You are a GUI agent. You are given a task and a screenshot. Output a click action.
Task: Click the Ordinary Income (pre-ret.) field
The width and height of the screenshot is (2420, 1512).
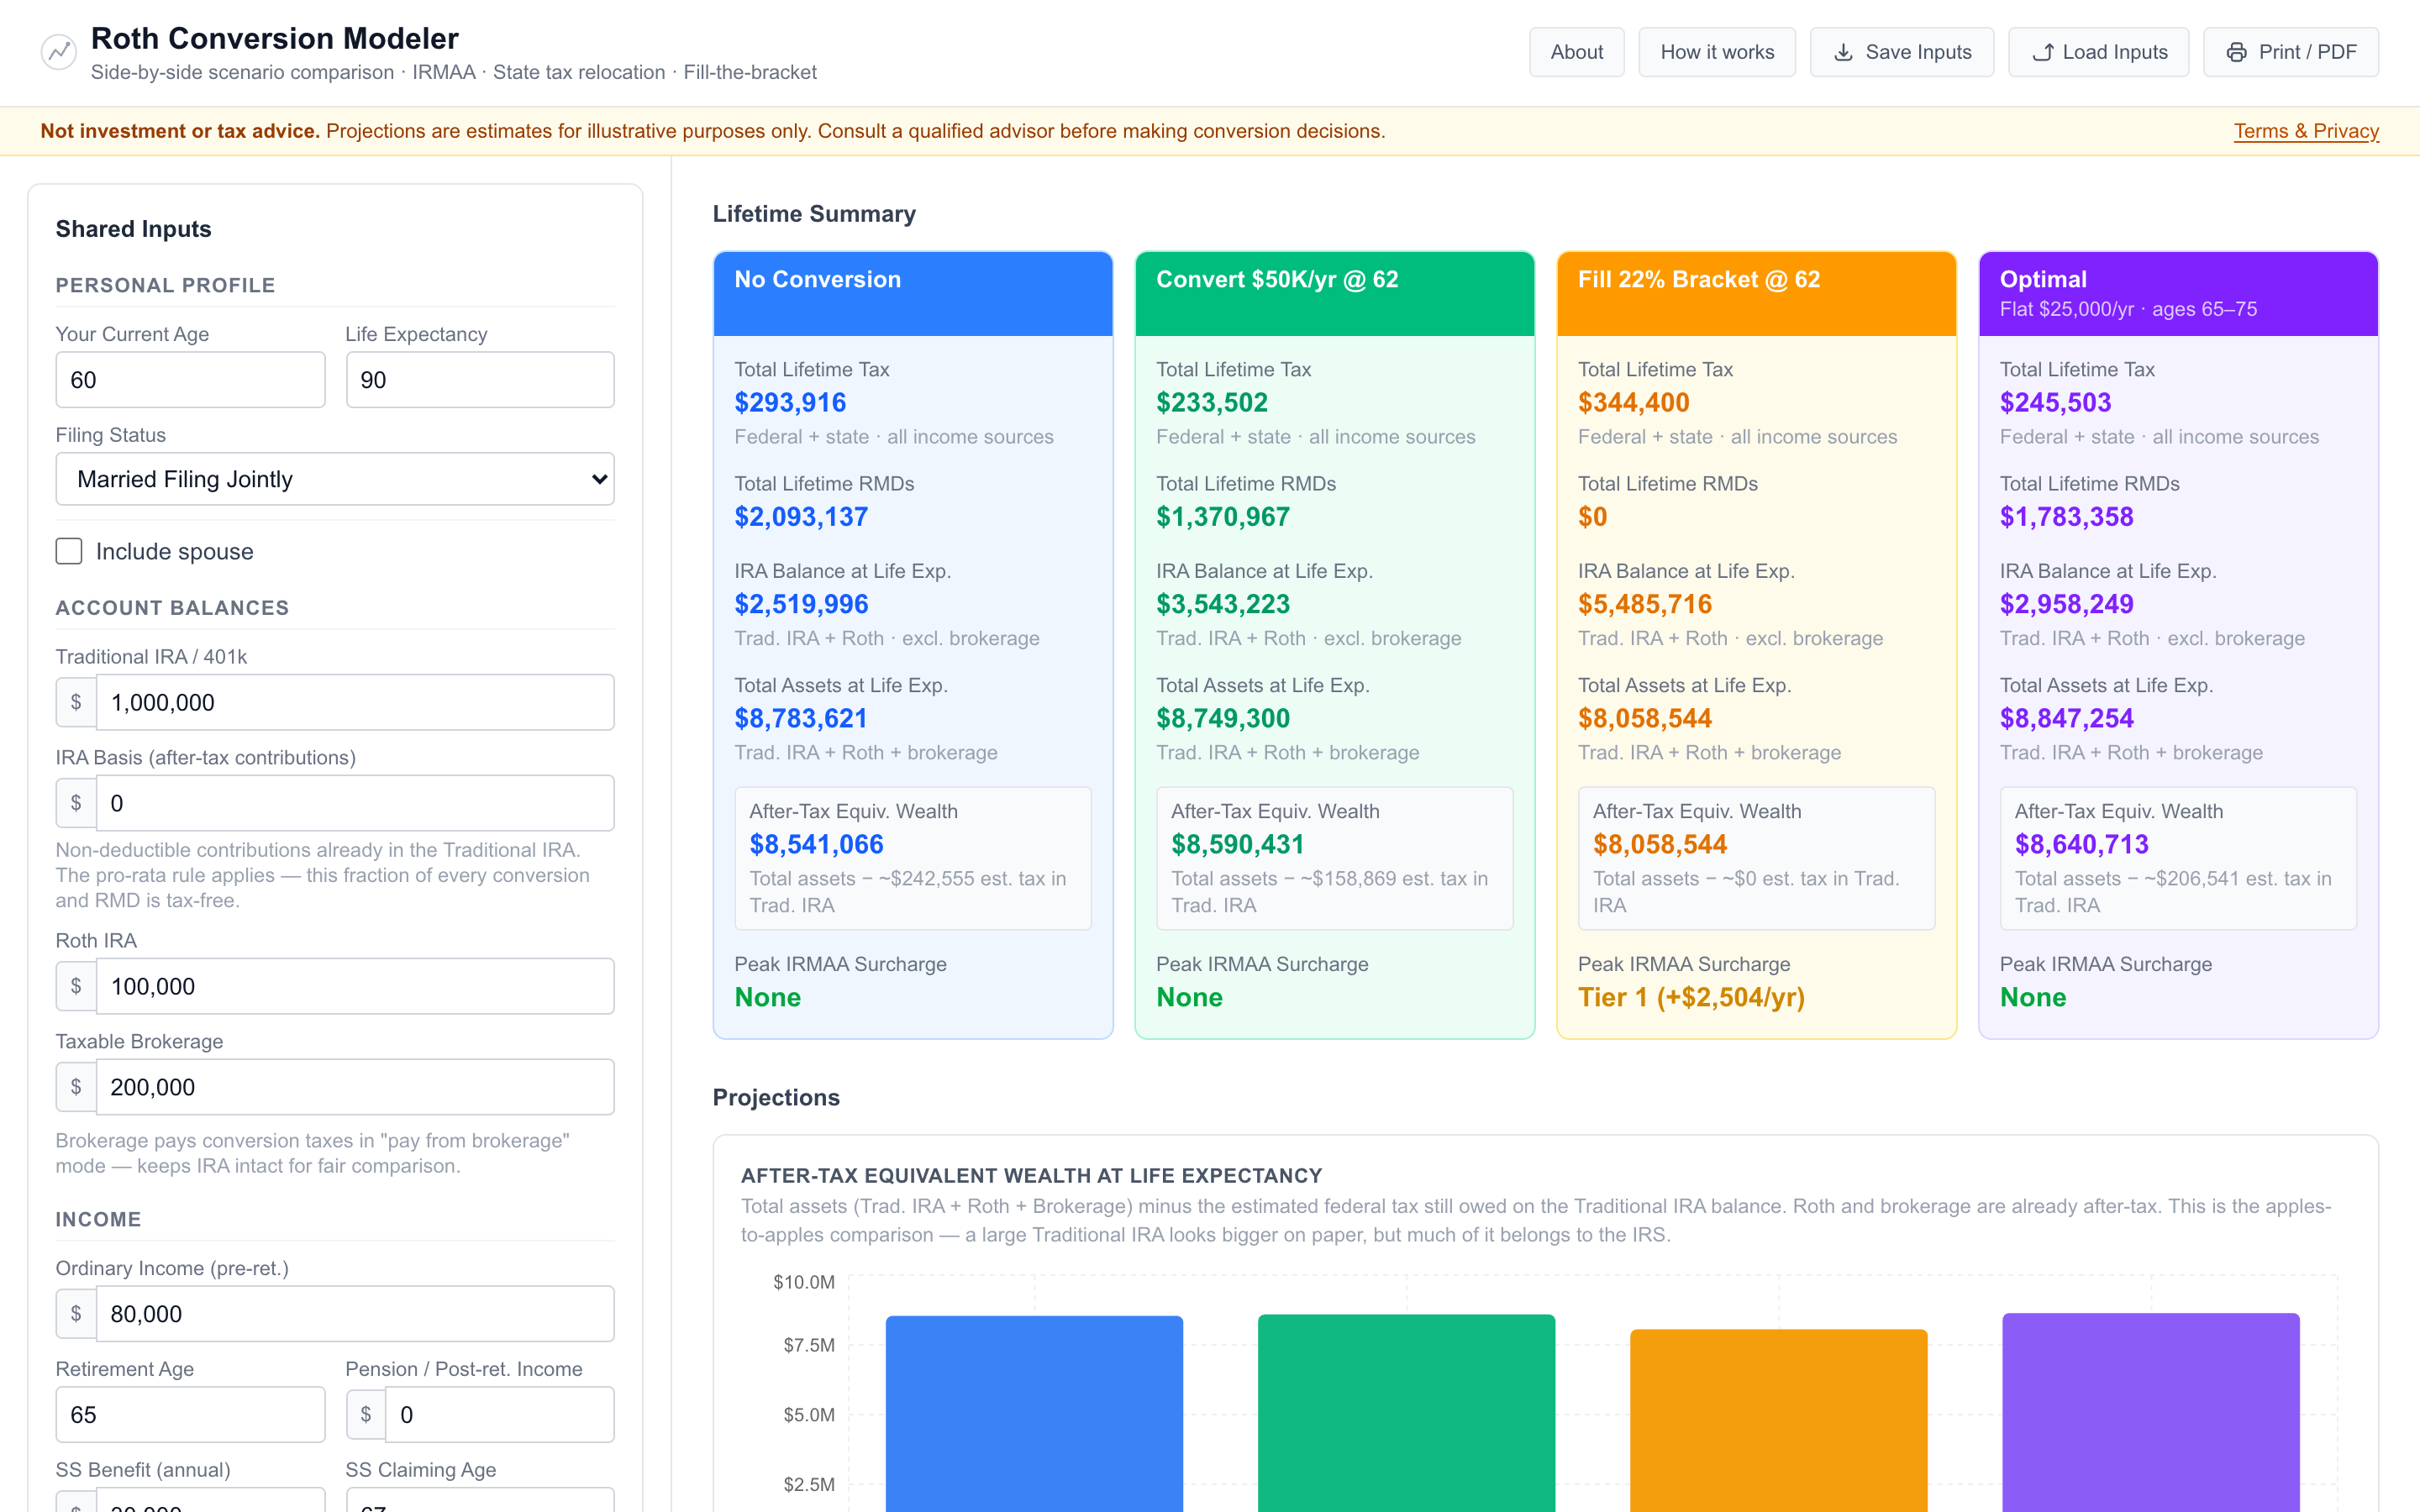point(355,1314)
